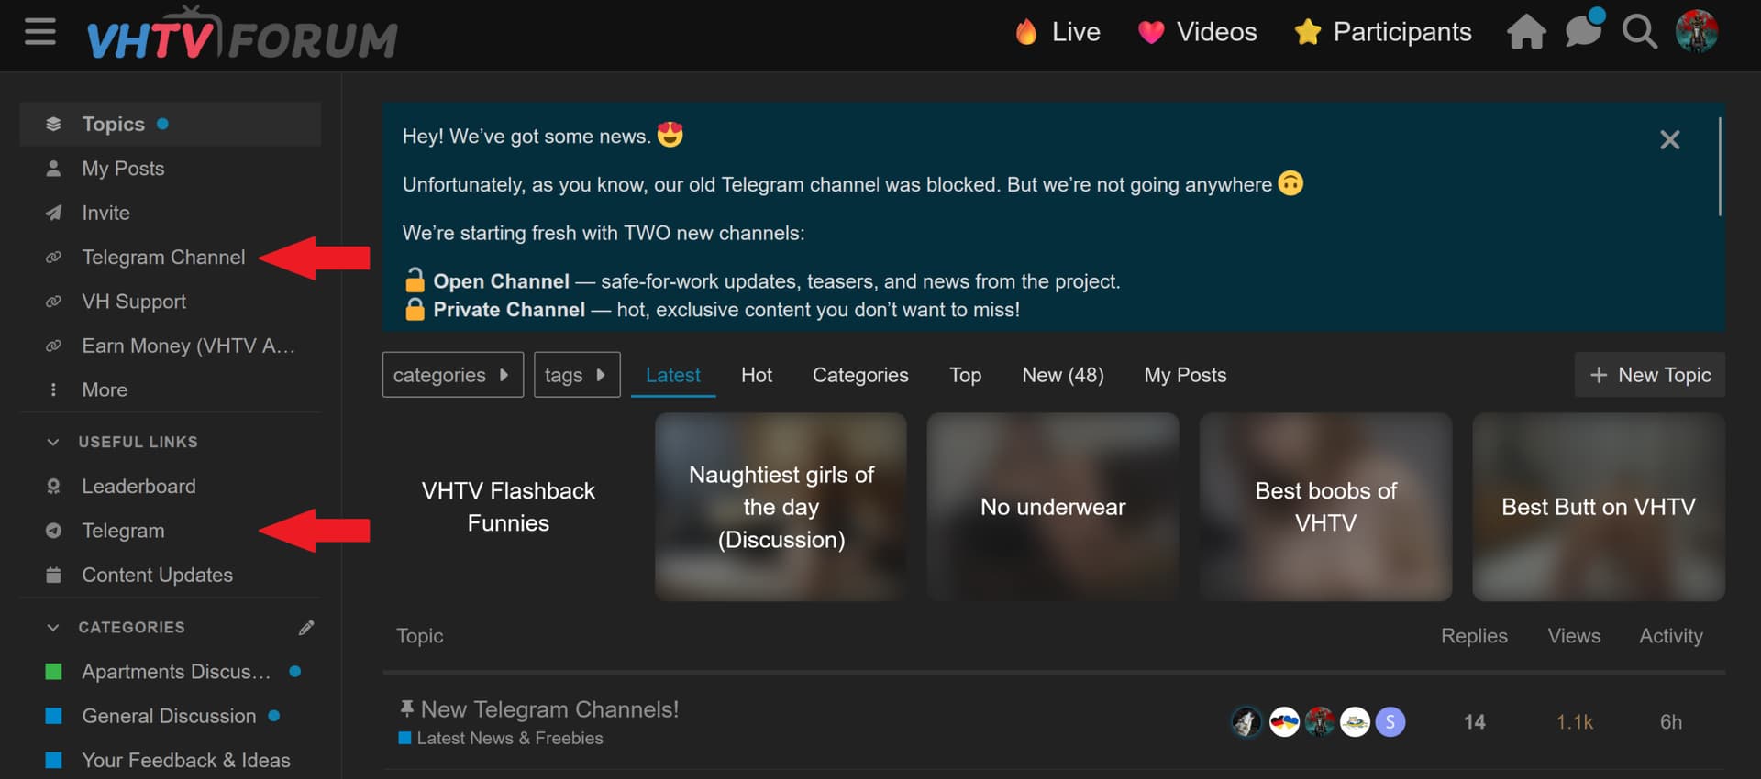The width and height of the screenshot is (1761, 779).
Task: Sort topics by Views column
Action: point(1573,636)
